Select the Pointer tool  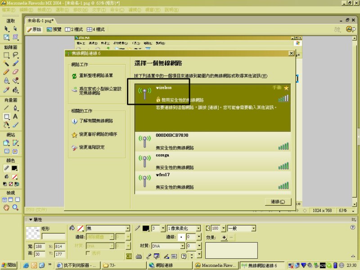coord(6,29)
